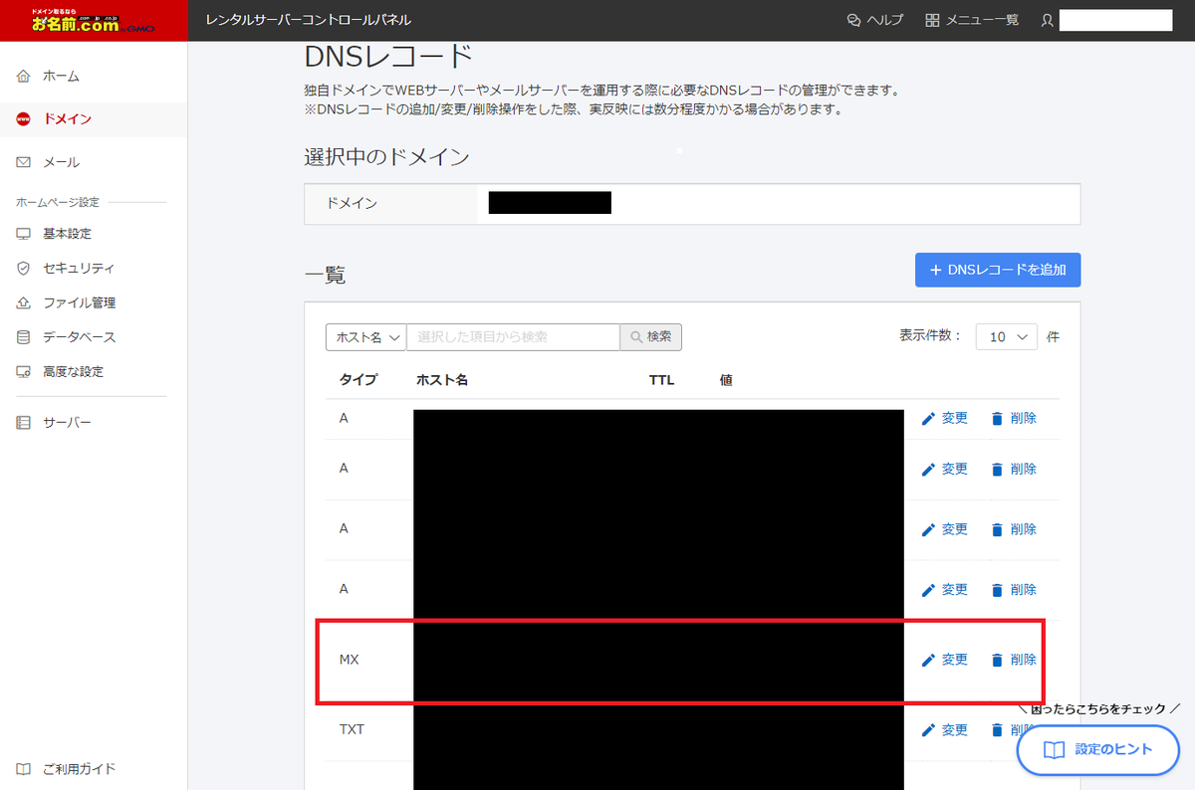
Task: Click the trash icon on the TXT record row
Action: pos(998,729)
